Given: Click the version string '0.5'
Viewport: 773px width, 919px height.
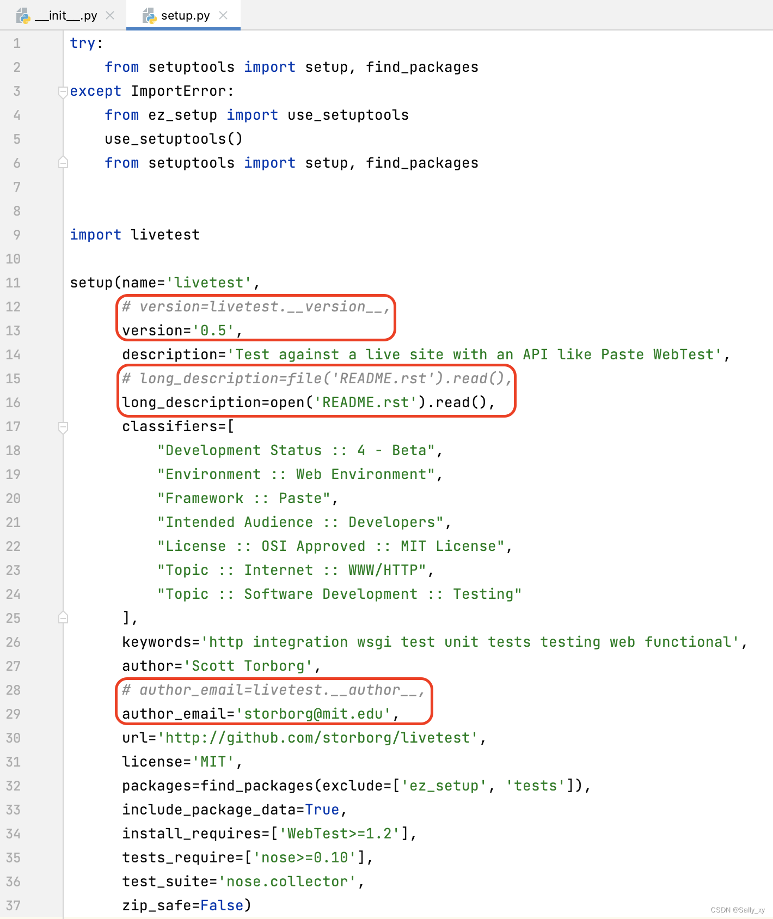Looking at the screenshot, I should pos(213,330).
